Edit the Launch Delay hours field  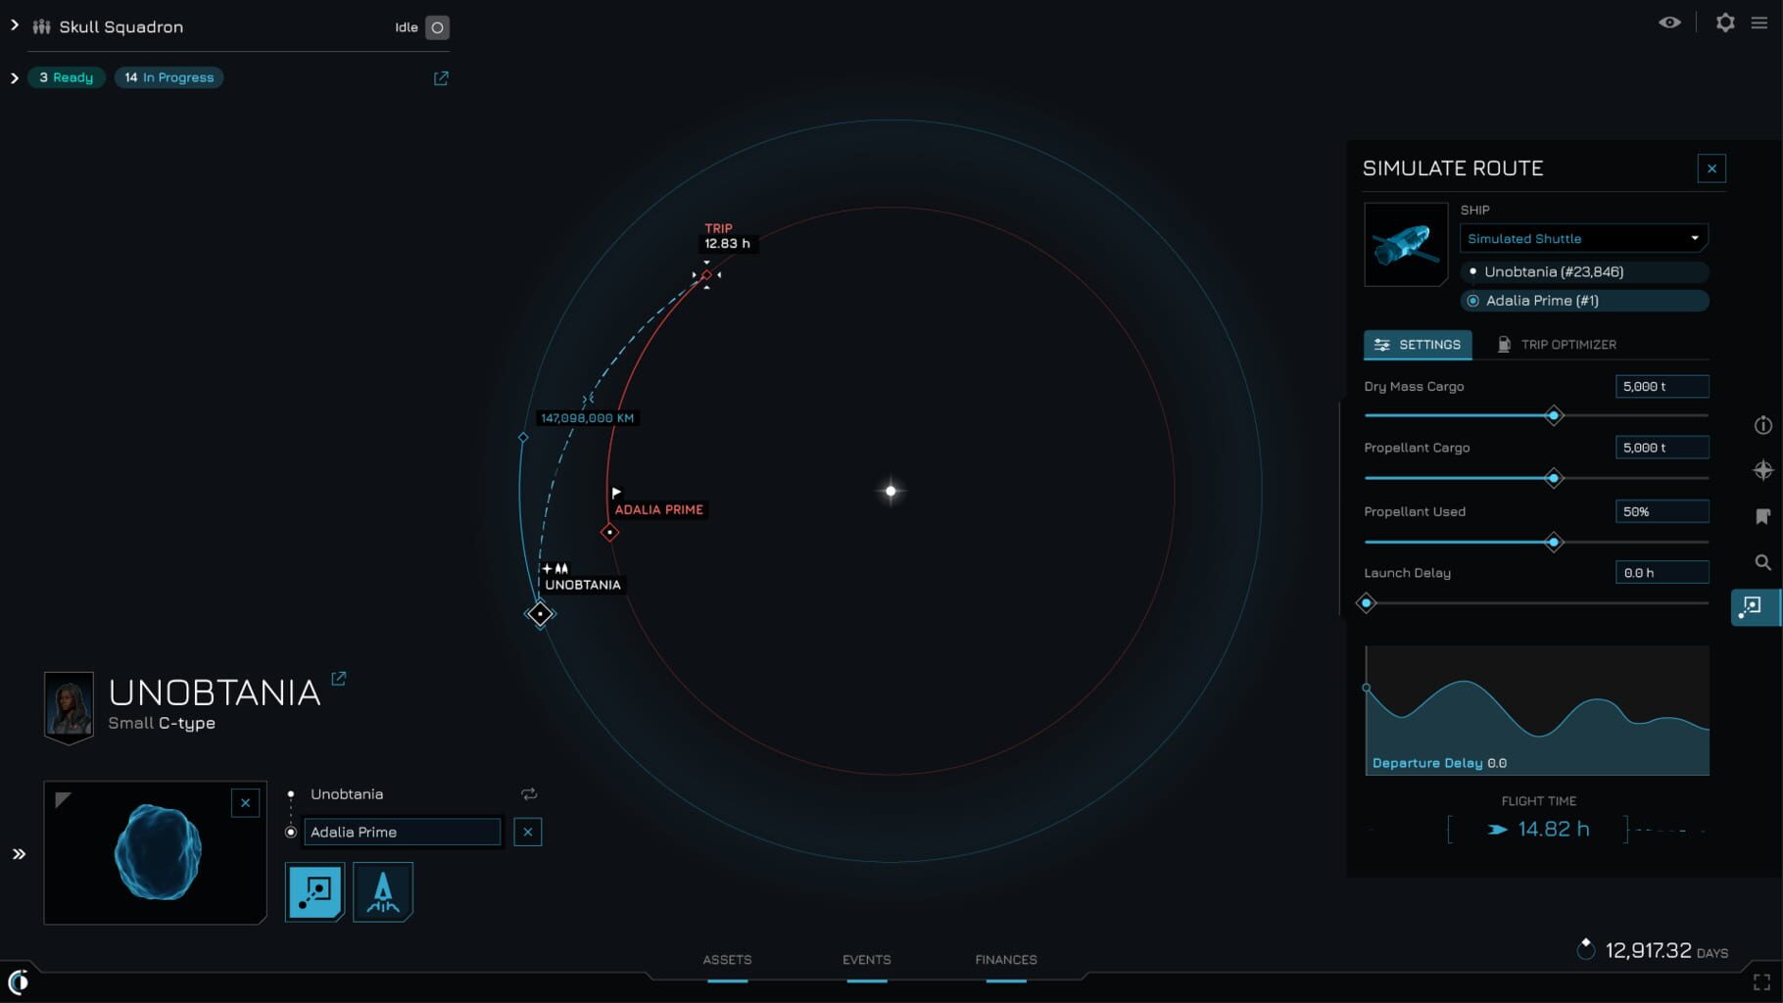click(x=1662, y=573)
